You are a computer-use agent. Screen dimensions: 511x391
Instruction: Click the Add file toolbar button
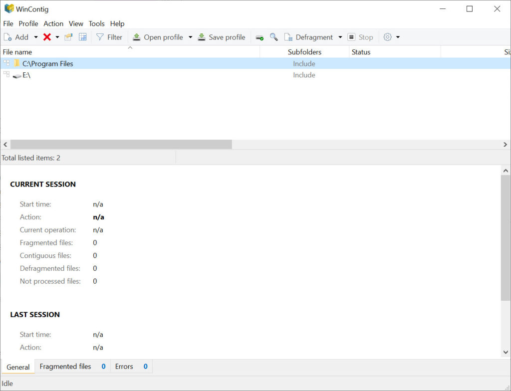tap(16, 37)
